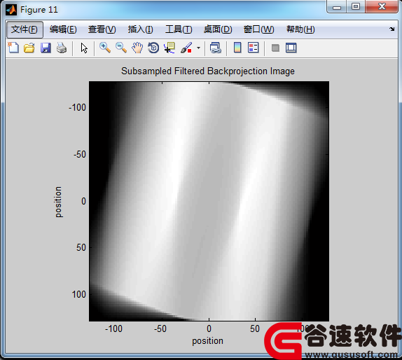Show plot tools and dock figure
402x360 pixels.
pos(291,48)
